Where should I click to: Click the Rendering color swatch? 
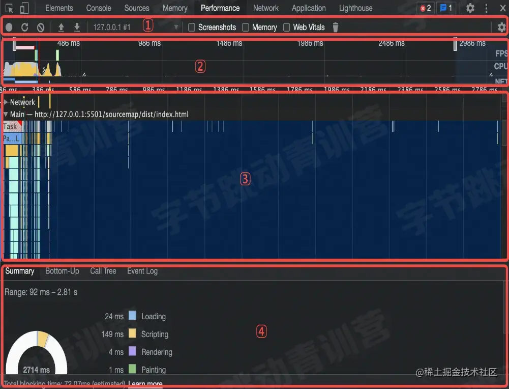[132, 351]
